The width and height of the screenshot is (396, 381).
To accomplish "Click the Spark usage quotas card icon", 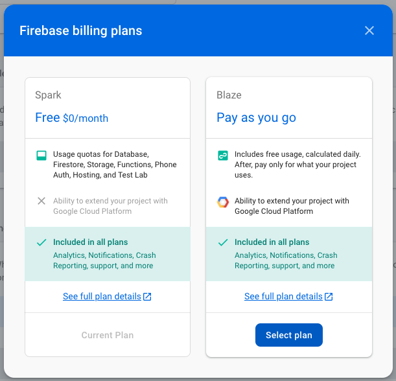I will (x=41, y=156).
